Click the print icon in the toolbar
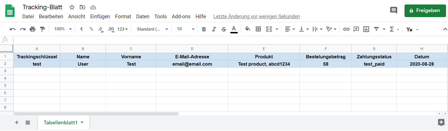Viewport: 448px width, 131px height. (x=32, y=29)
